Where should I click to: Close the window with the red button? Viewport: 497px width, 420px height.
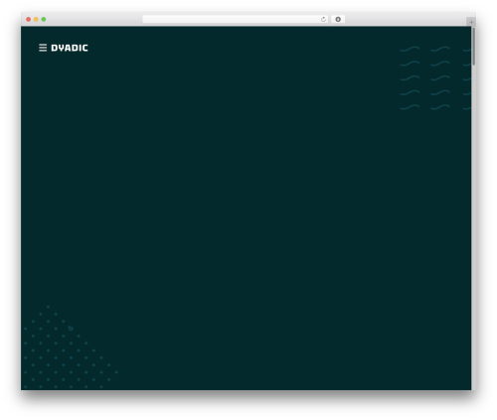tap(29, 19)
